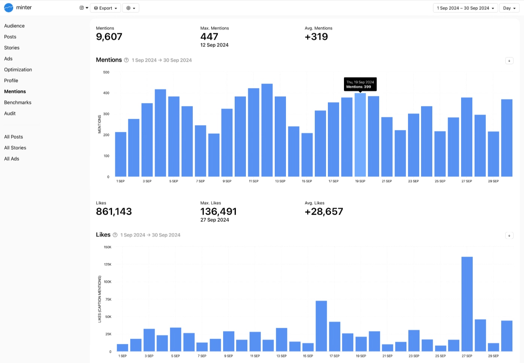The width and height of the screenshot is (524, 363).
Task: Download the Likes chart
Action: click(x=509, y=236)
